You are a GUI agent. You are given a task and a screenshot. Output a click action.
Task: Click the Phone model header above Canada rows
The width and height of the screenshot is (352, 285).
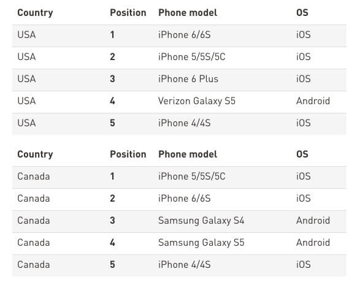coord(188,154)
